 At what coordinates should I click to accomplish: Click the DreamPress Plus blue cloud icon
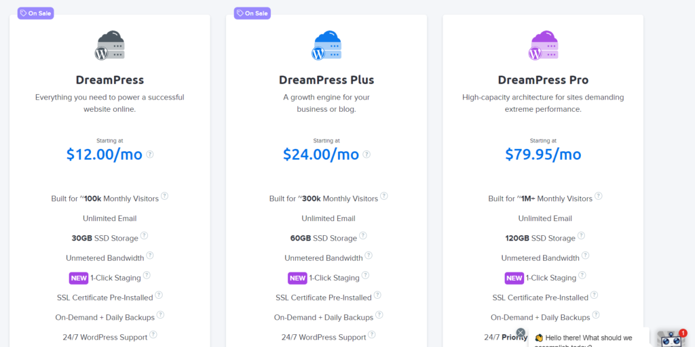[x=326, y=45]
